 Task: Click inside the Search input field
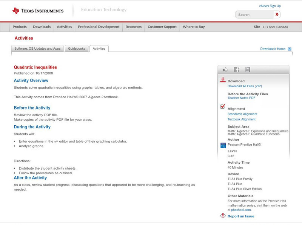click(254, 15)
